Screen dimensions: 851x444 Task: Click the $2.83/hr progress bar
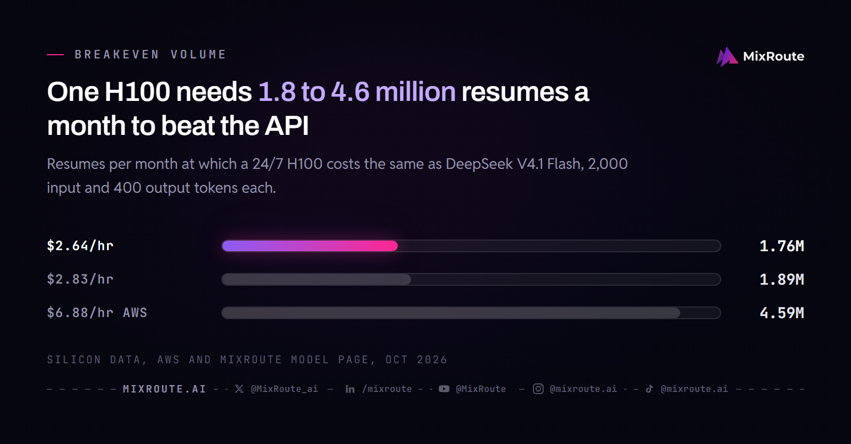pyautogui.click(x=471, y=279)
